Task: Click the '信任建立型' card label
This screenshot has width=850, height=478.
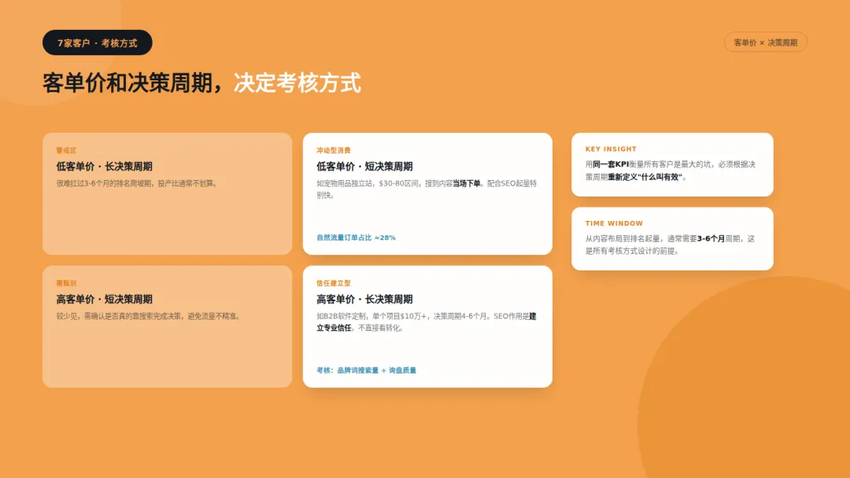Action: pos(334,283)
